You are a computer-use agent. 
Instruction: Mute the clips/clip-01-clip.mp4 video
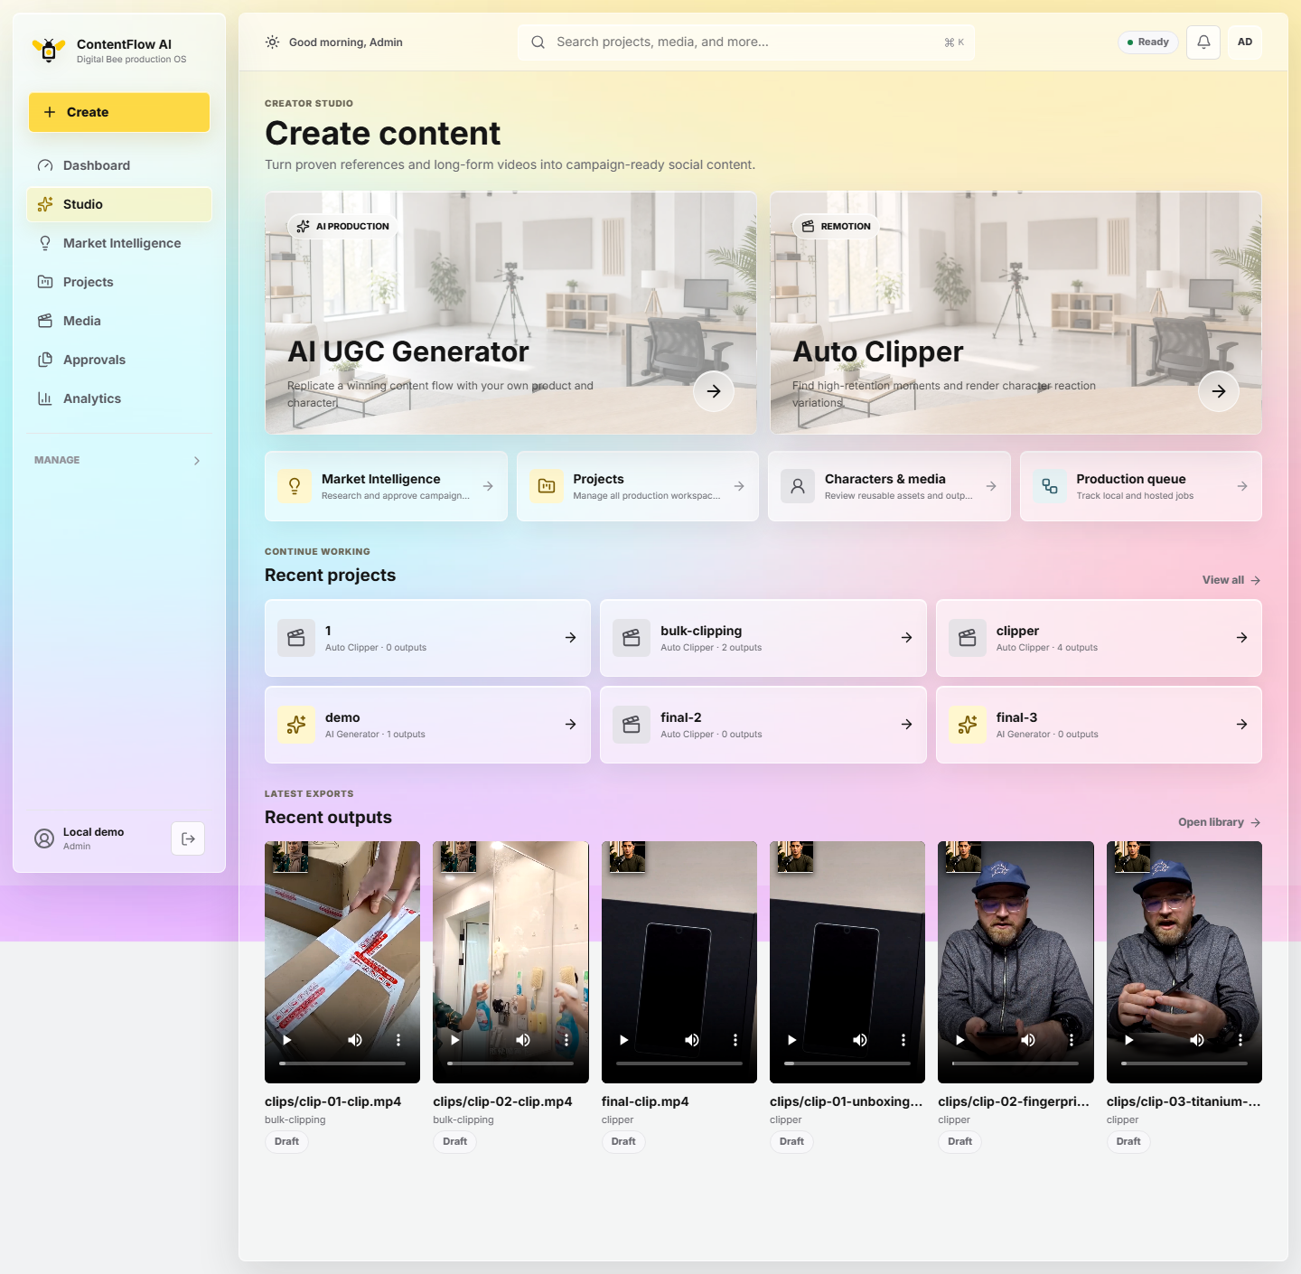(x=355, y=1040)
